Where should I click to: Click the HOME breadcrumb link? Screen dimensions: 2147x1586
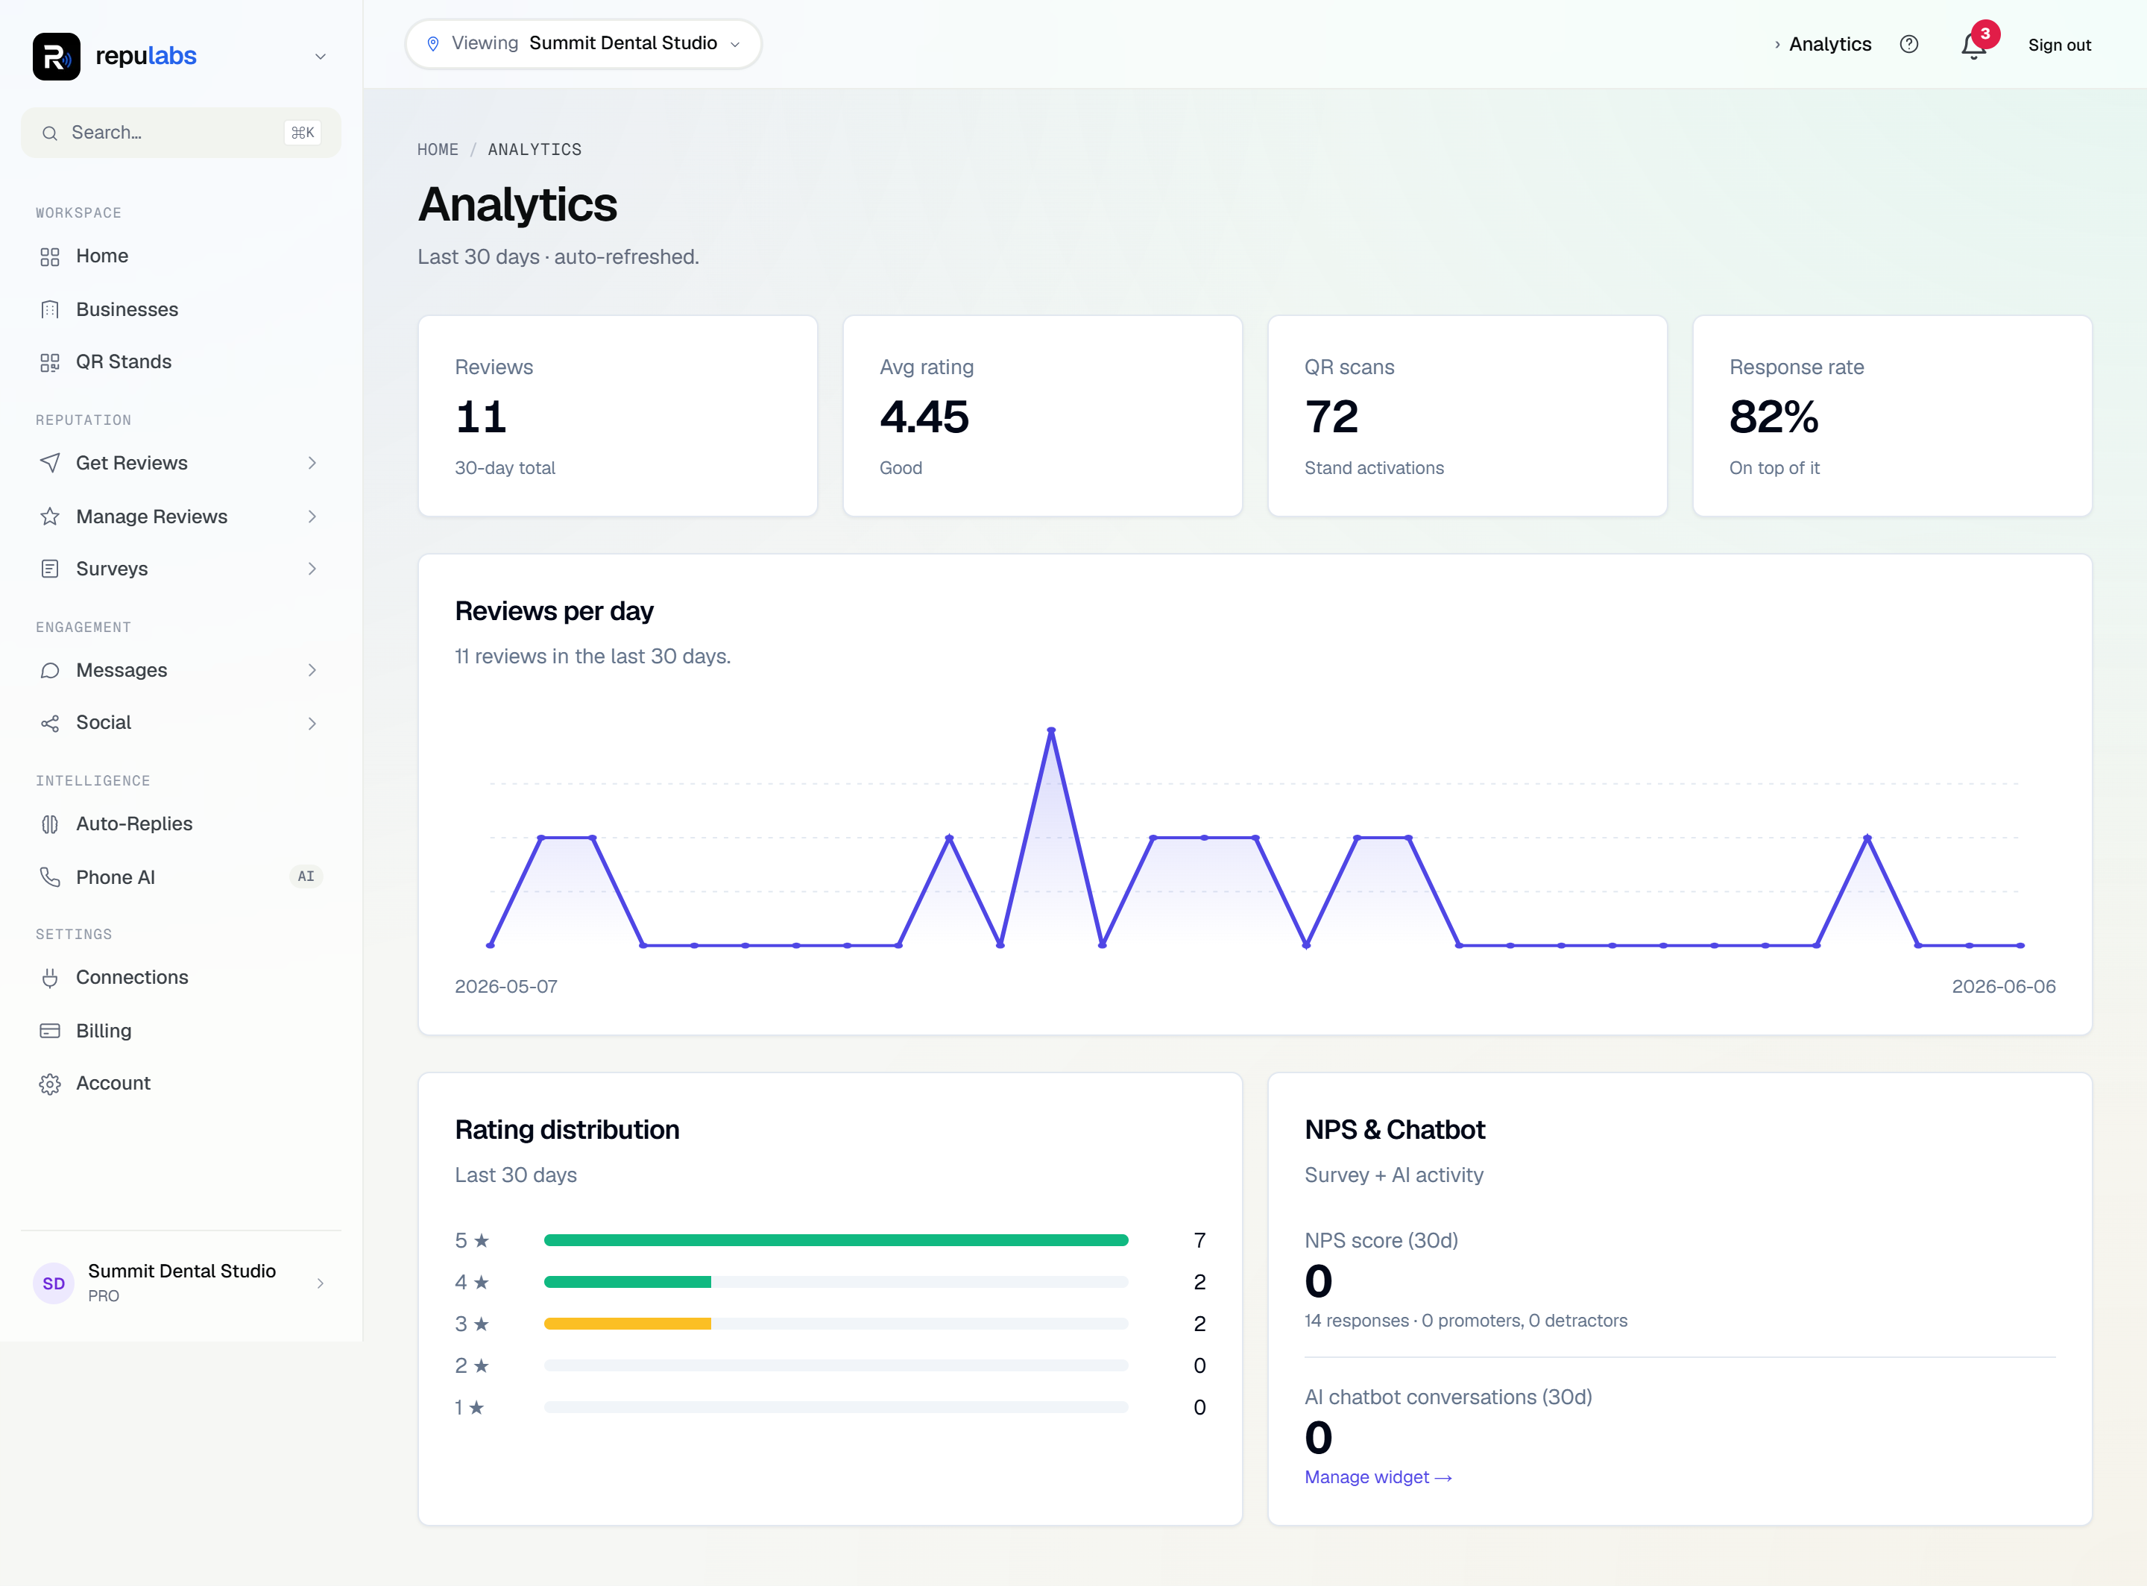(438, 150)
